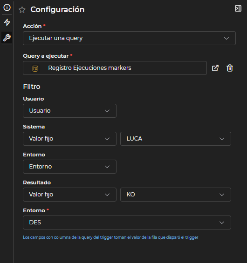The height and width of the screenshot is (263, 247).
Task: Open the DES environment dropdown
Action: coord(127,223)
